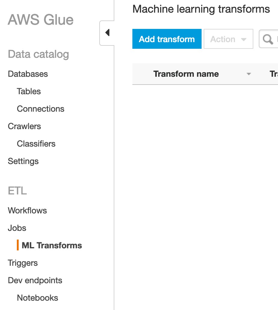Open the Connections section

click(x=41, y=109)
